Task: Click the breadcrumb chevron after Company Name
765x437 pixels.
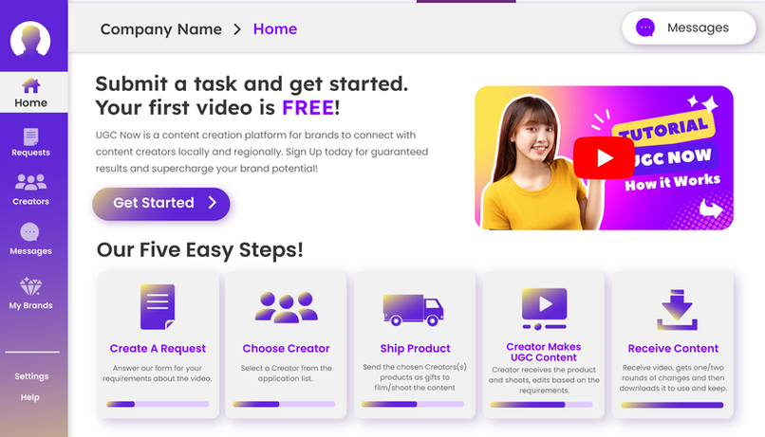Action: click(x=237, y=29)
